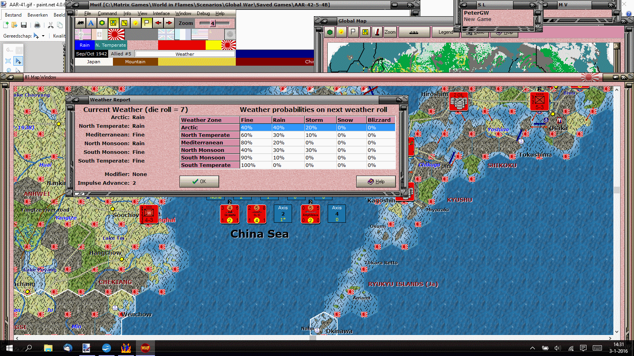Click the sun weather icon in Mwif toolbar
The height and width of the screenshot is (356, 634).
[136, 23]
